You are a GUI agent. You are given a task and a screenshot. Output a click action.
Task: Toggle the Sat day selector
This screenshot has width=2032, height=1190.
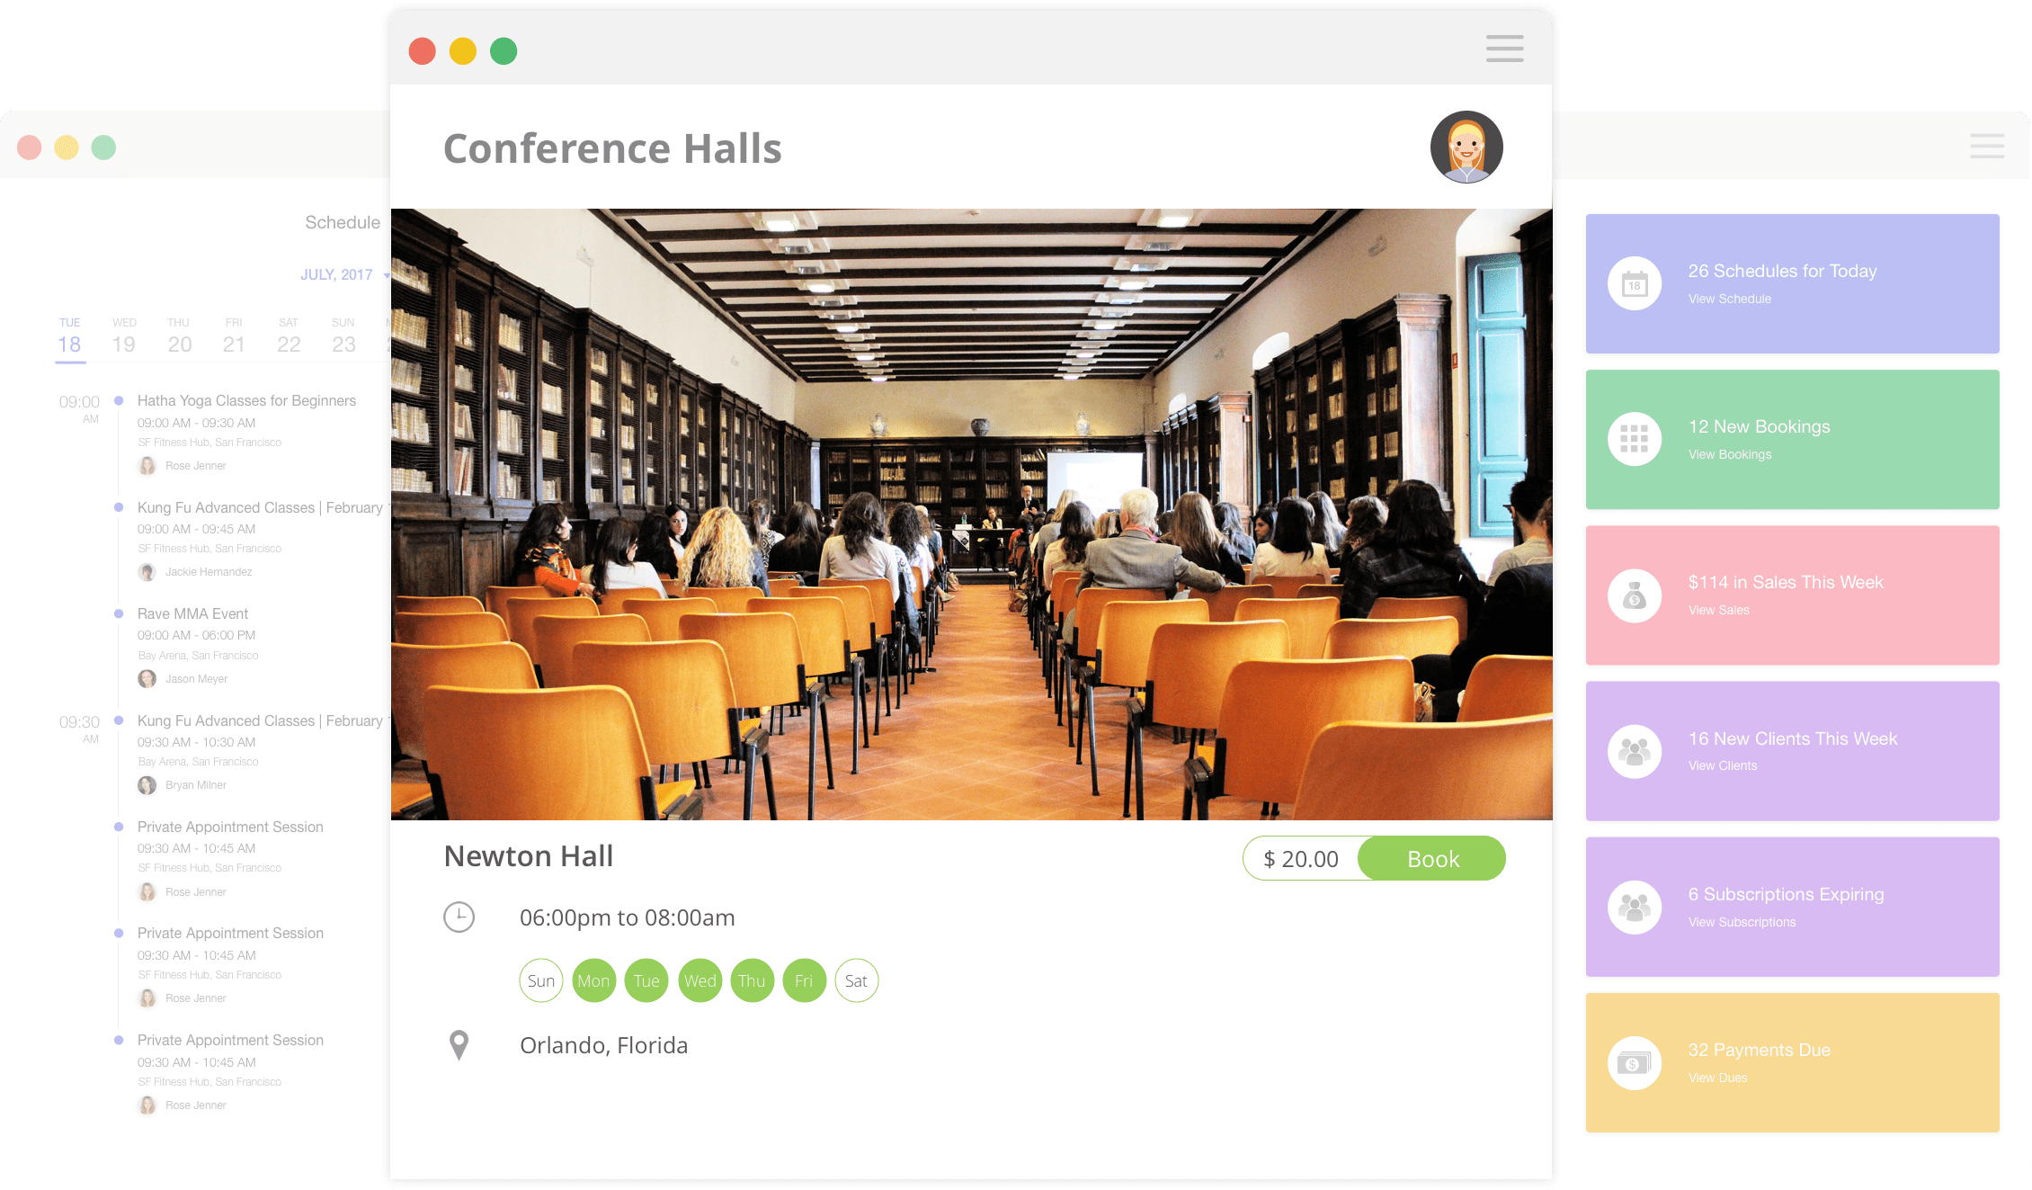[x=857, y=980]
